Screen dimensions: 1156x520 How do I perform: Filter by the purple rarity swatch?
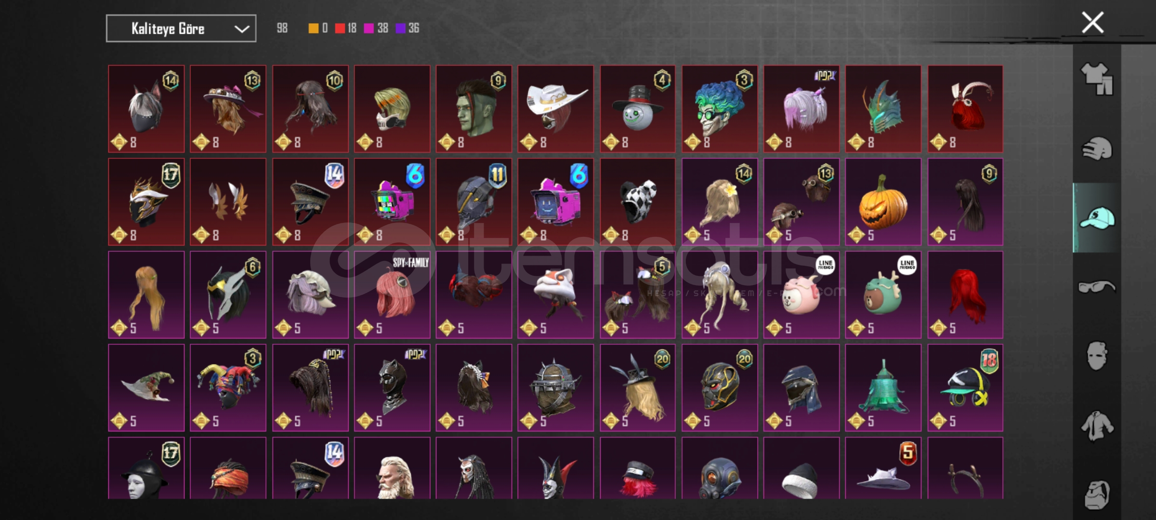click(x=400, y=28)
